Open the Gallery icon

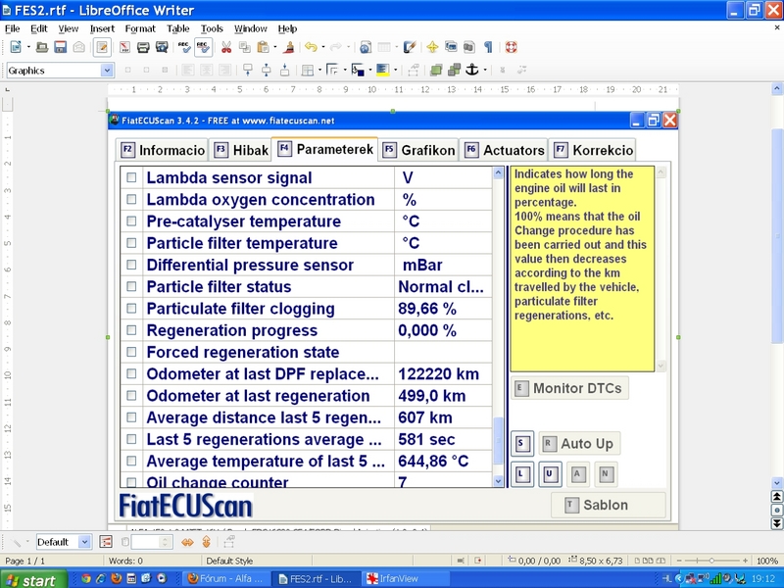point(451,47)
